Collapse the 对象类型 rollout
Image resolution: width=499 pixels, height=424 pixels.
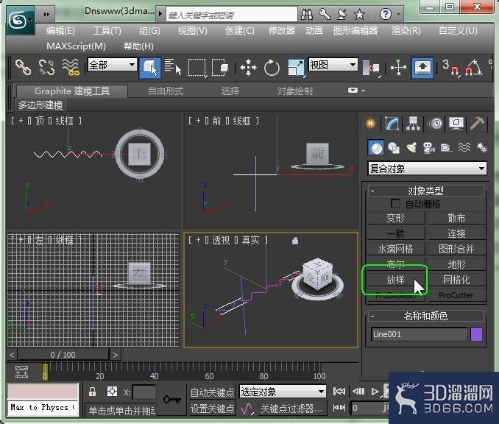426,191
